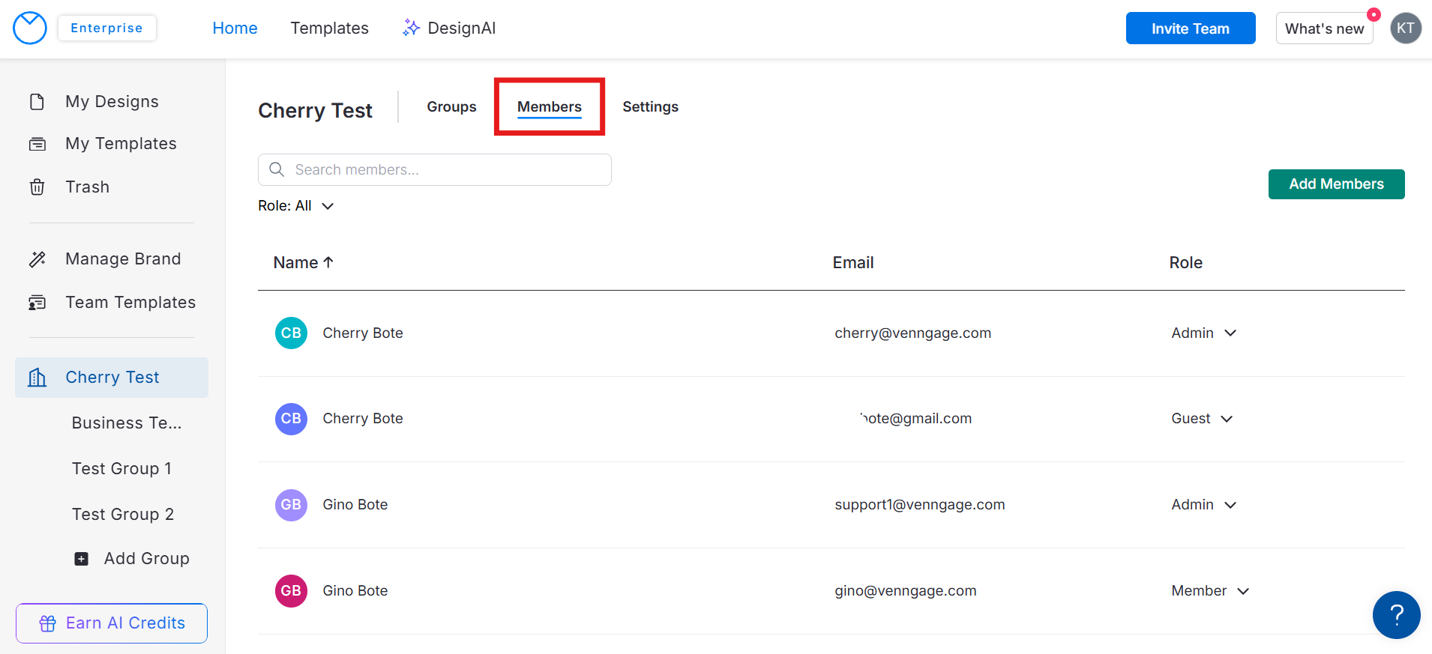The image size is (1432, 654).
Task: Click the cherry@venngage.com email
Action: [912, 333]
